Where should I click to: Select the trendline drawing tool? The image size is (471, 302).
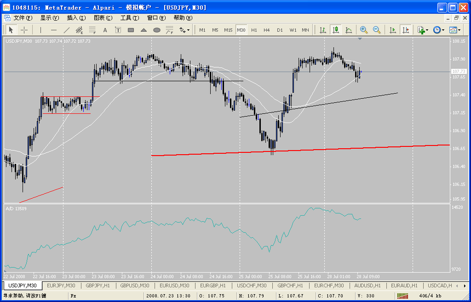click(66, 30)
